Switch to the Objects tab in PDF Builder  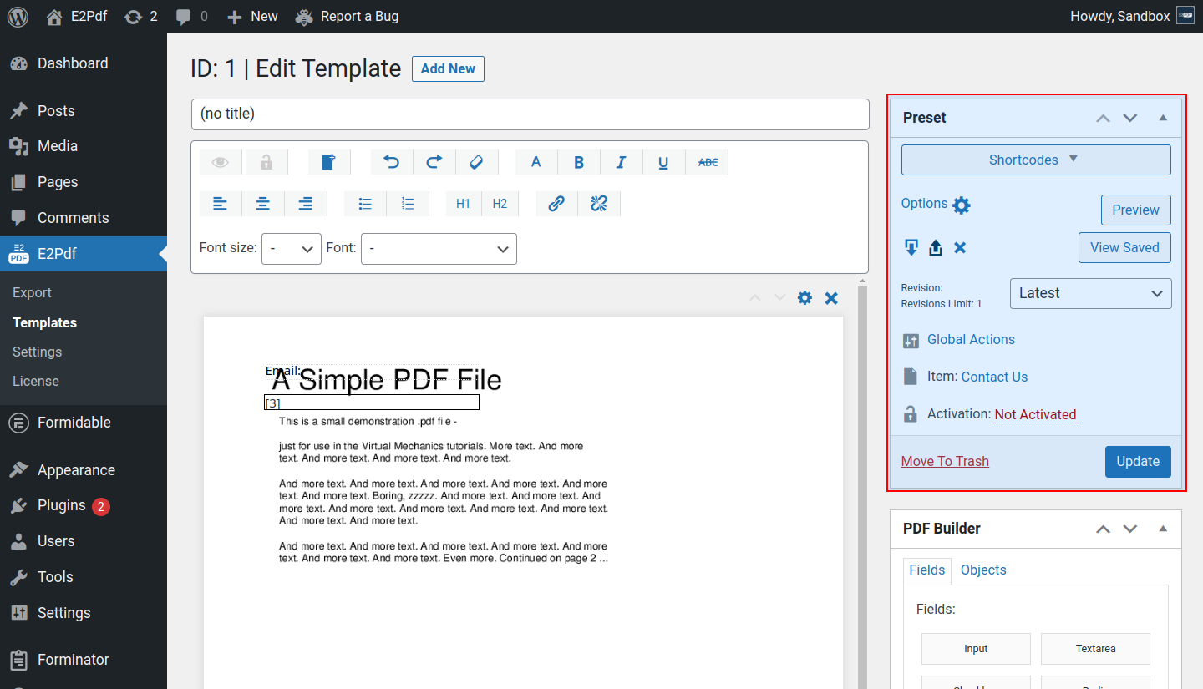pos(982,570)
